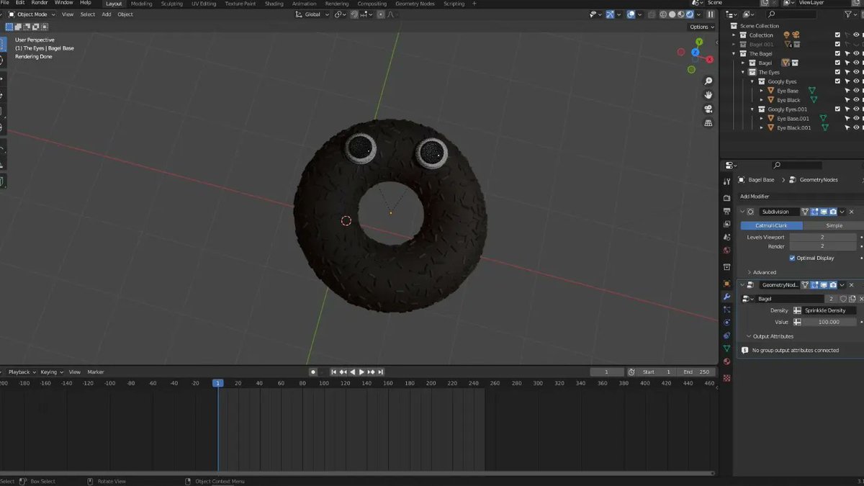Open the Texture properties checker icon
Image resolution: width=864 pixels, height=486 pixels.
tap(726, 377)
